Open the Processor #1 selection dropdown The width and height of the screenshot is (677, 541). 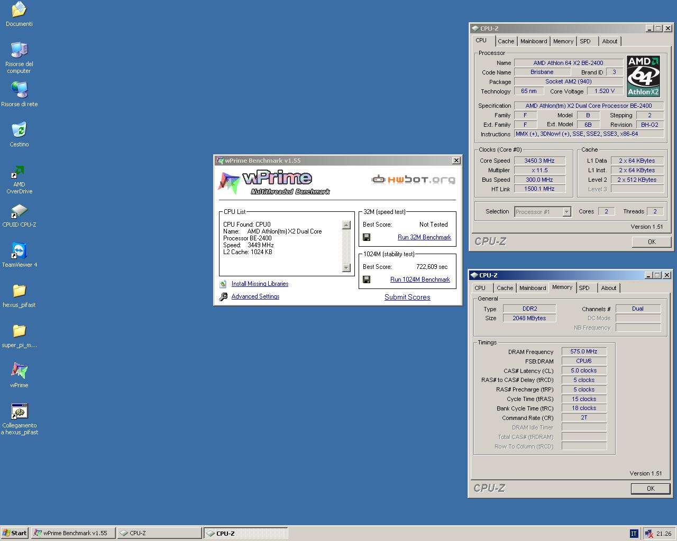(x=566, y=212)
